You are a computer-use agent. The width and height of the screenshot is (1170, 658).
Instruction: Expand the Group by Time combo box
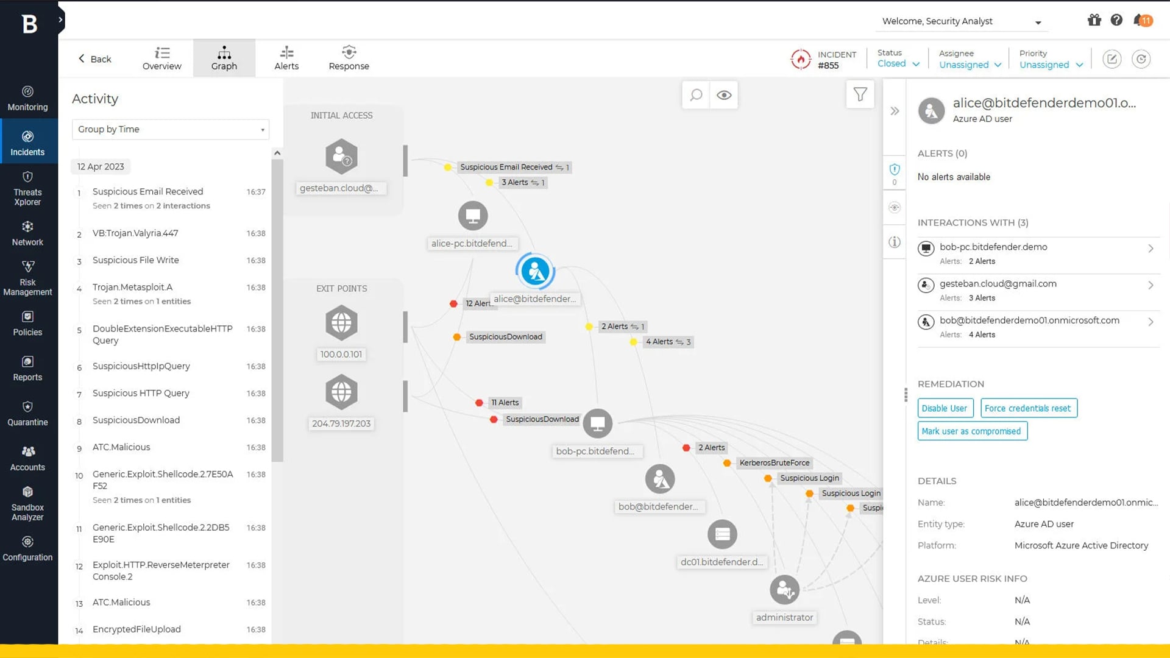click(x=170, y=129)
